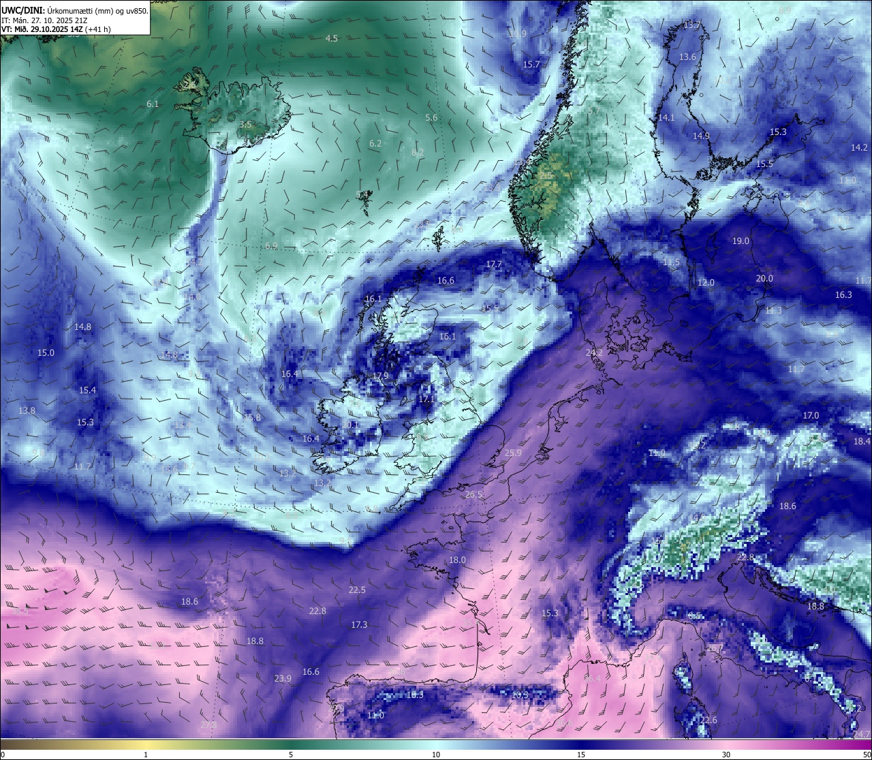
Task: Click the '12.0' value on the map
Action: point(706,283)
